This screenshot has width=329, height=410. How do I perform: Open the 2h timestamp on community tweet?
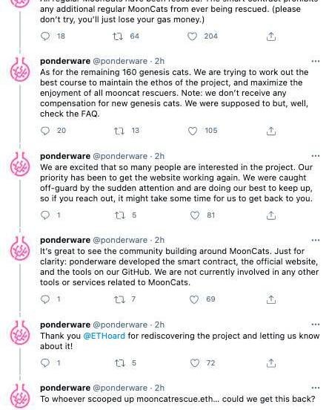click(159, 240)
